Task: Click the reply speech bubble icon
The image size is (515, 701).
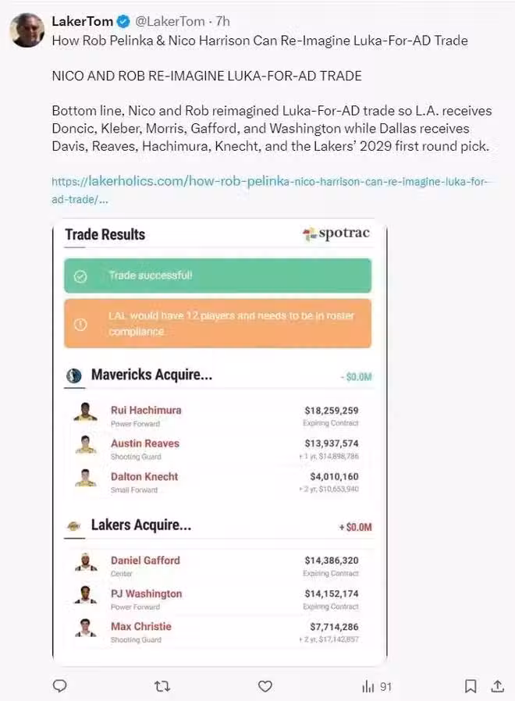Action: 59,686
